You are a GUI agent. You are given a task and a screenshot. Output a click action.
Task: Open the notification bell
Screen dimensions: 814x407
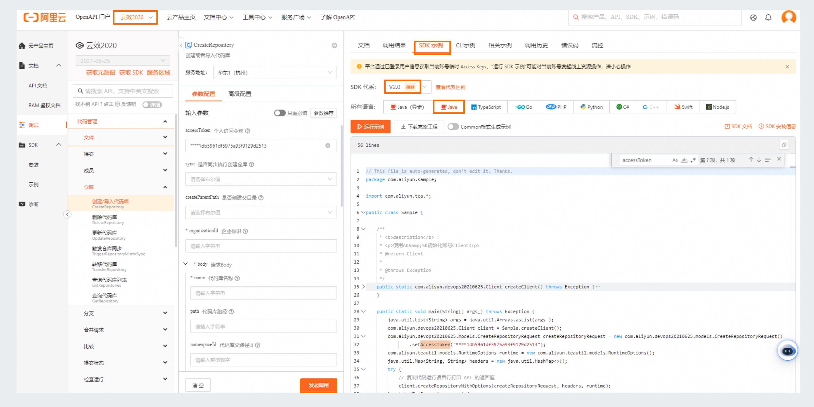(x=768, y=17)
